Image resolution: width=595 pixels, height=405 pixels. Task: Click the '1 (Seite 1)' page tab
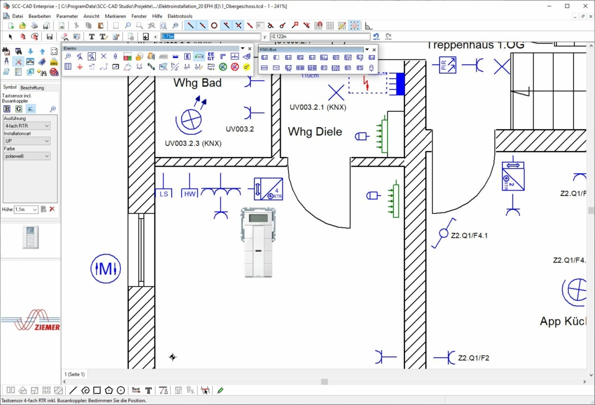75,374
